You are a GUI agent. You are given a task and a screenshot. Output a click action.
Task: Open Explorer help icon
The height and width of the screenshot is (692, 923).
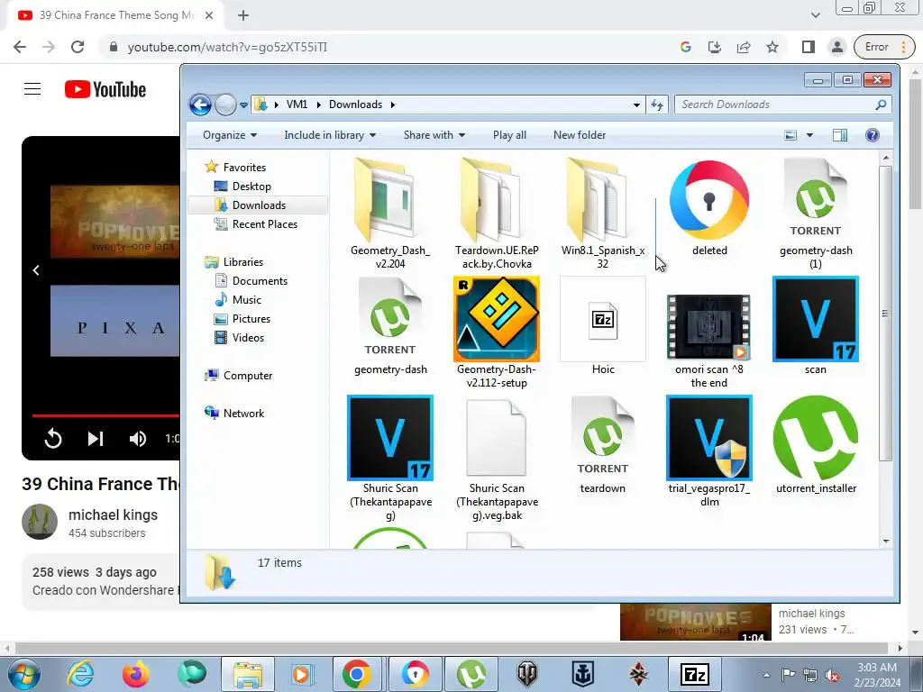873,135
